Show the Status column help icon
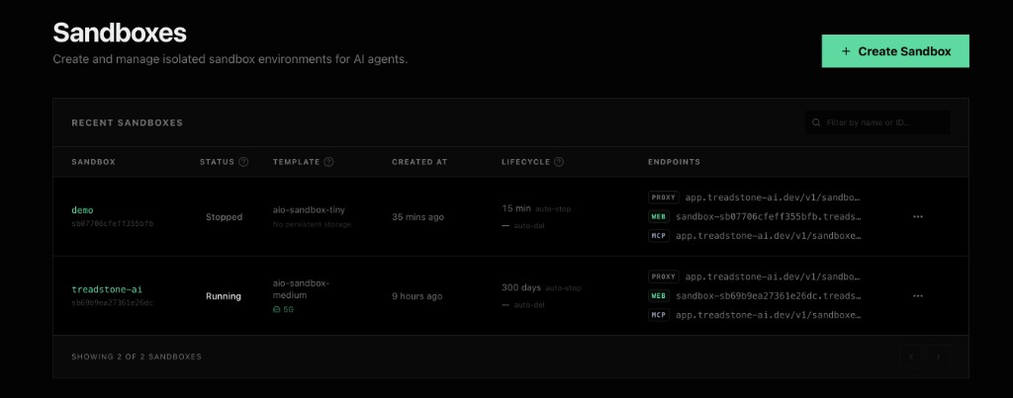The height and width of the screenshot is (398, 1013). 243,162
